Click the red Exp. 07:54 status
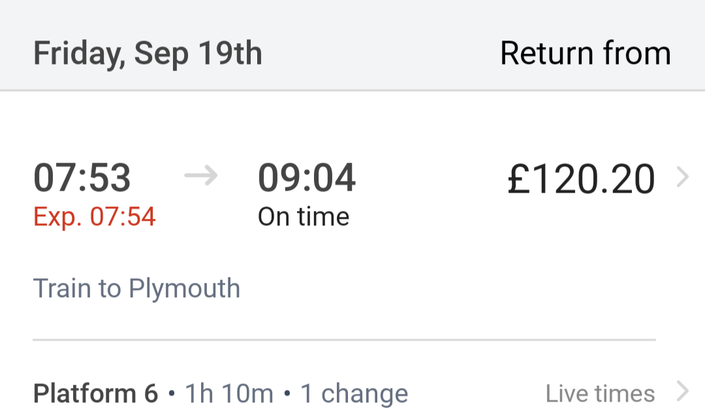Viewport: 705px width, 420px height. 95,217
